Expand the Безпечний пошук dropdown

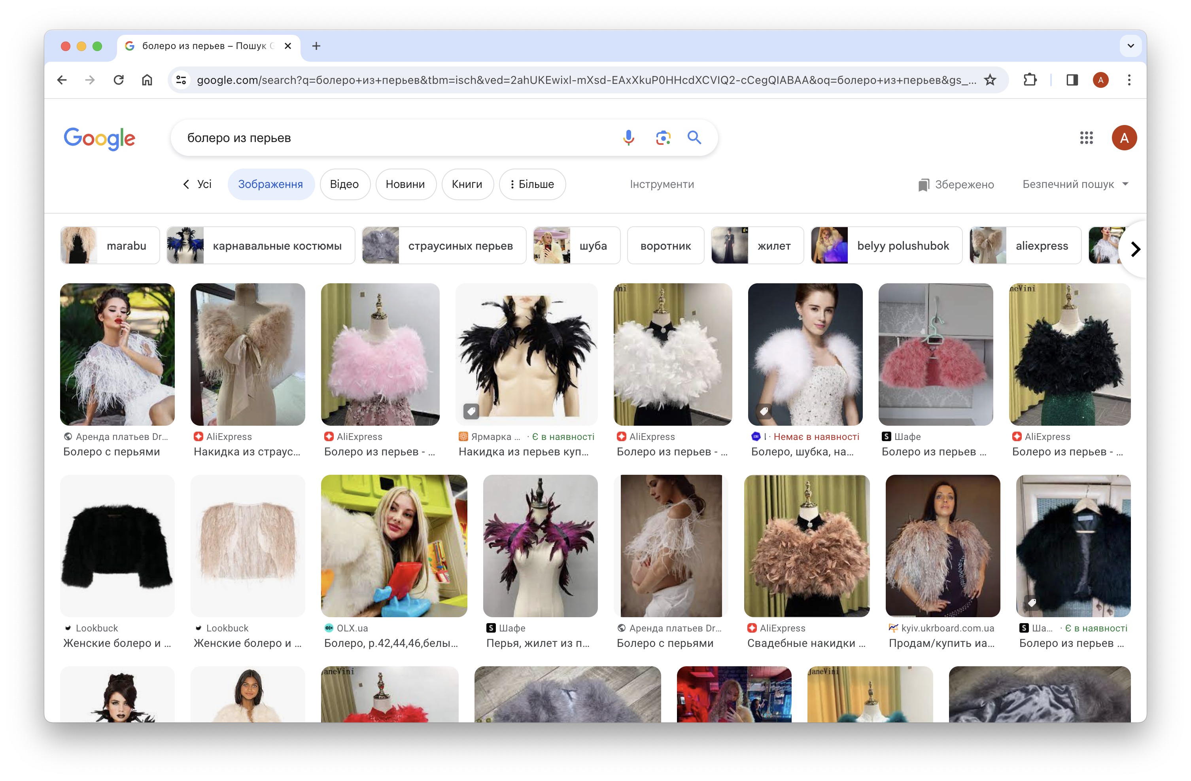click(x=1075, y=184)
